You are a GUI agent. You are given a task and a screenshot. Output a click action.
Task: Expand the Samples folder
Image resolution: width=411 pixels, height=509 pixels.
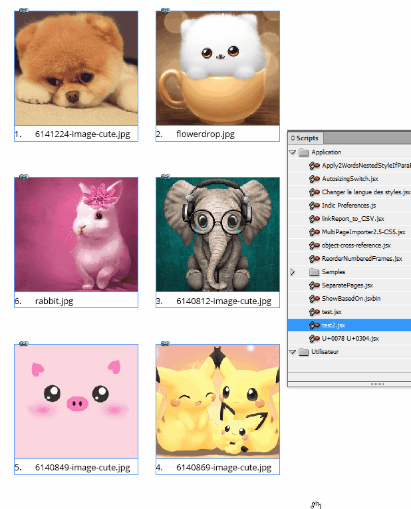pos(293,272)
